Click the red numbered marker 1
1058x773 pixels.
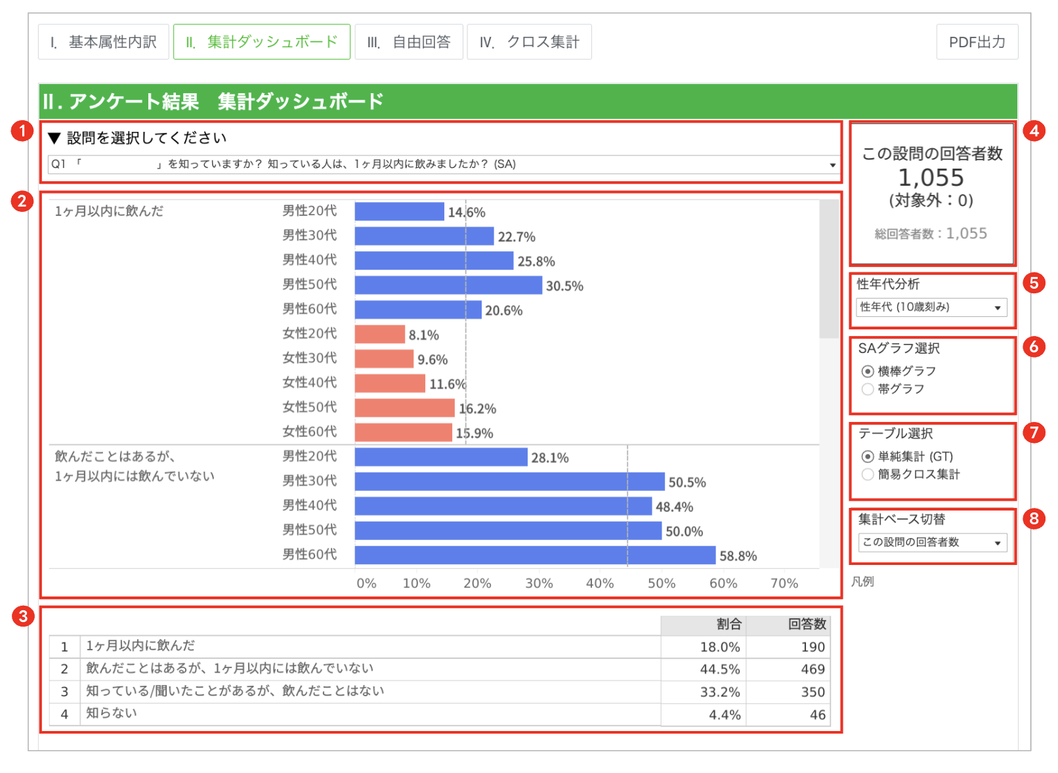coord(22,131)
